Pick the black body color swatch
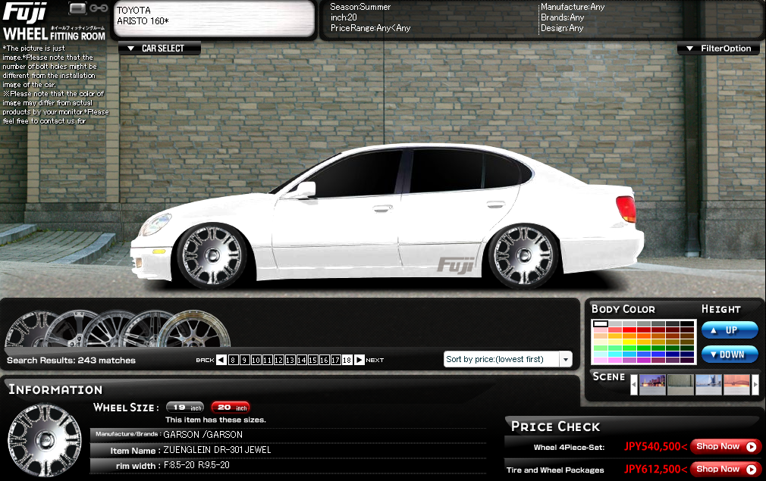 coord(687,324)
